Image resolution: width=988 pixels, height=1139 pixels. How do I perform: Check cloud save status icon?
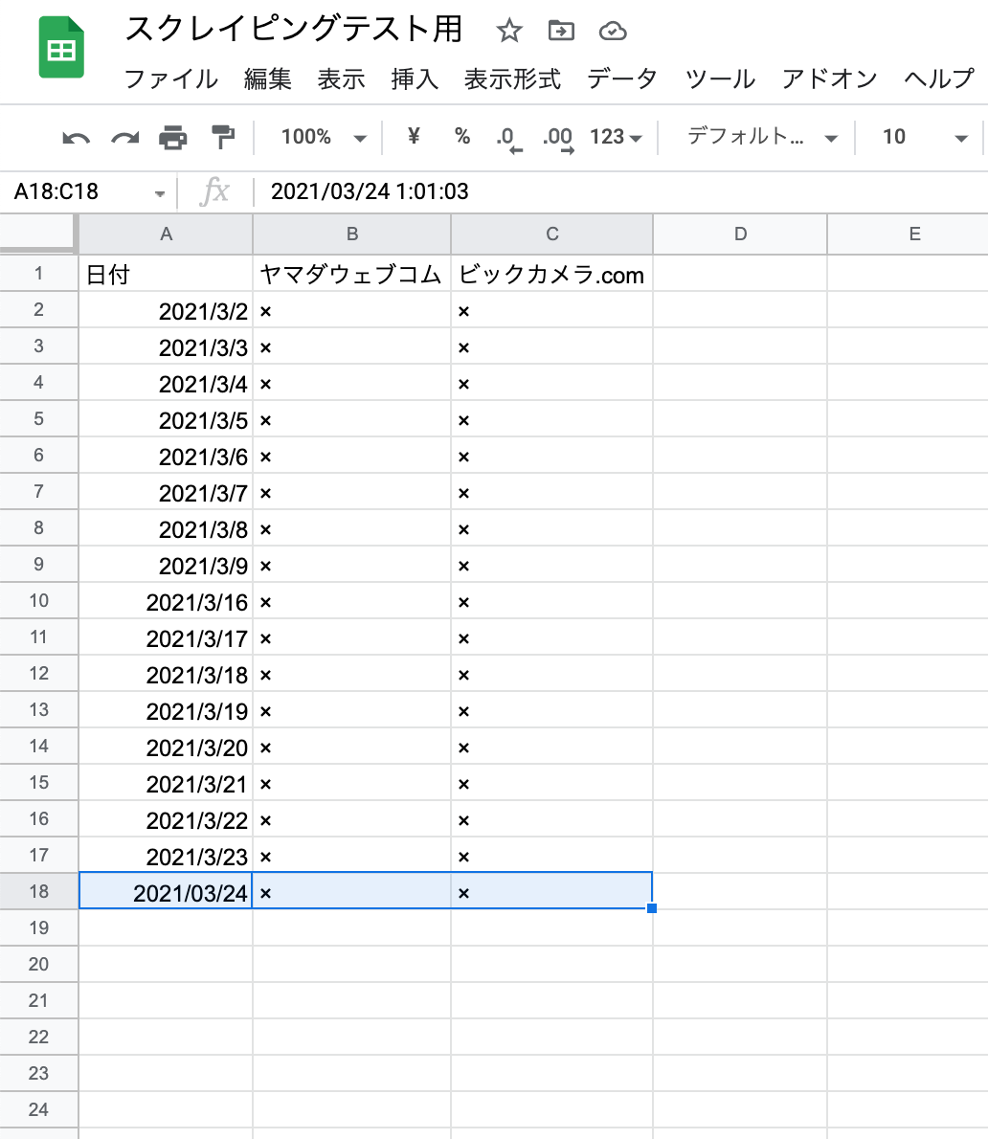[613, 32]
